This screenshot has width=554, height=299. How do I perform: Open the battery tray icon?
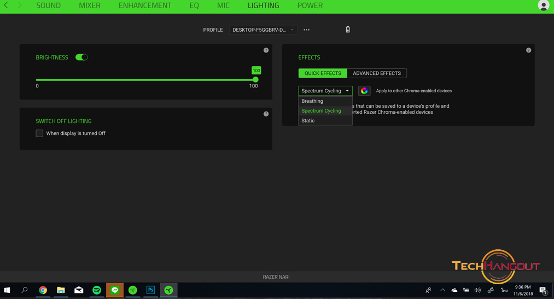pos(466,290)
